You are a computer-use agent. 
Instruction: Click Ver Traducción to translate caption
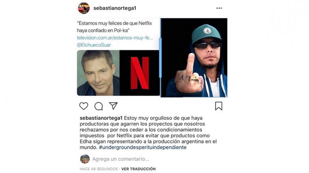coord(139,169)
